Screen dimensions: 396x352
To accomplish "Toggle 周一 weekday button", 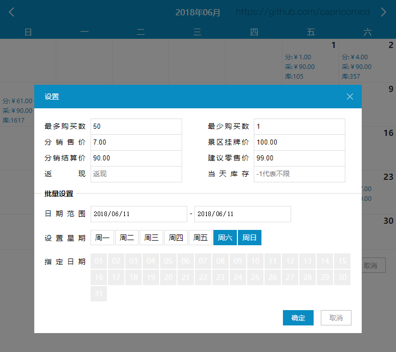I will click(102, 238).
